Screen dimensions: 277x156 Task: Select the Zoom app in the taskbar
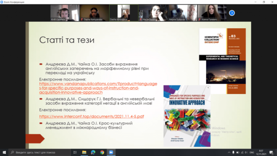(111, 152)
